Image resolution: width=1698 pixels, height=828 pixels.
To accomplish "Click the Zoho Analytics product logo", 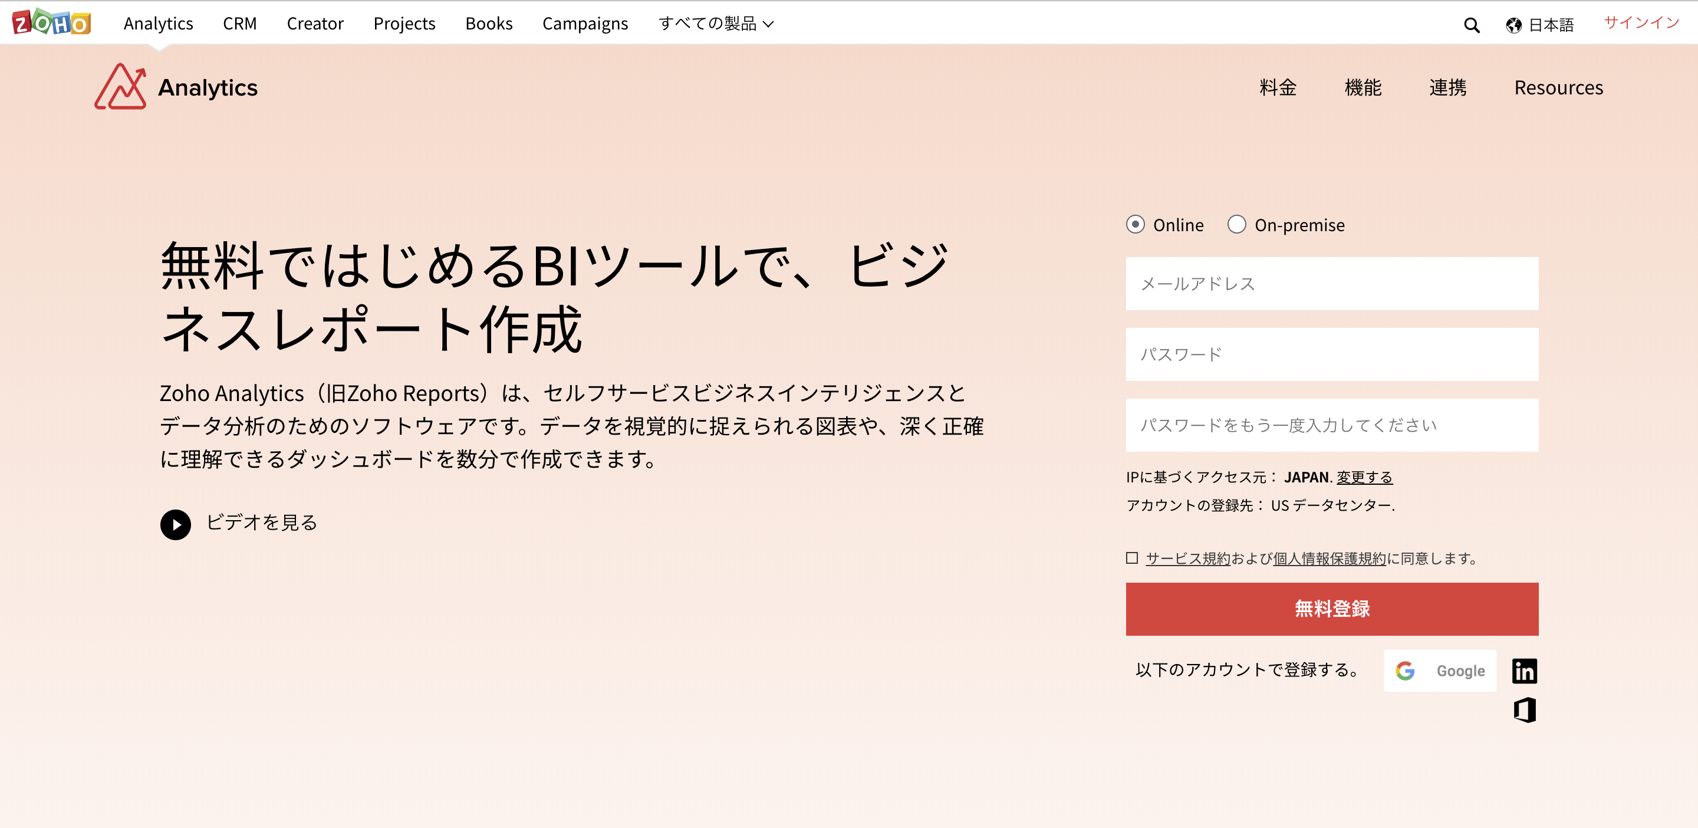I will 176,87.
